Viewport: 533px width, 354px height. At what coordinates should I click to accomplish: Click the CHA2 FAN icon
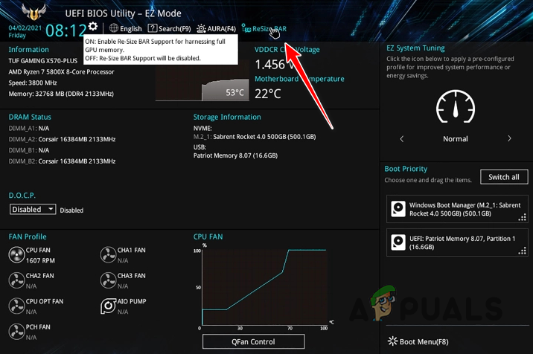click(16, 280)
